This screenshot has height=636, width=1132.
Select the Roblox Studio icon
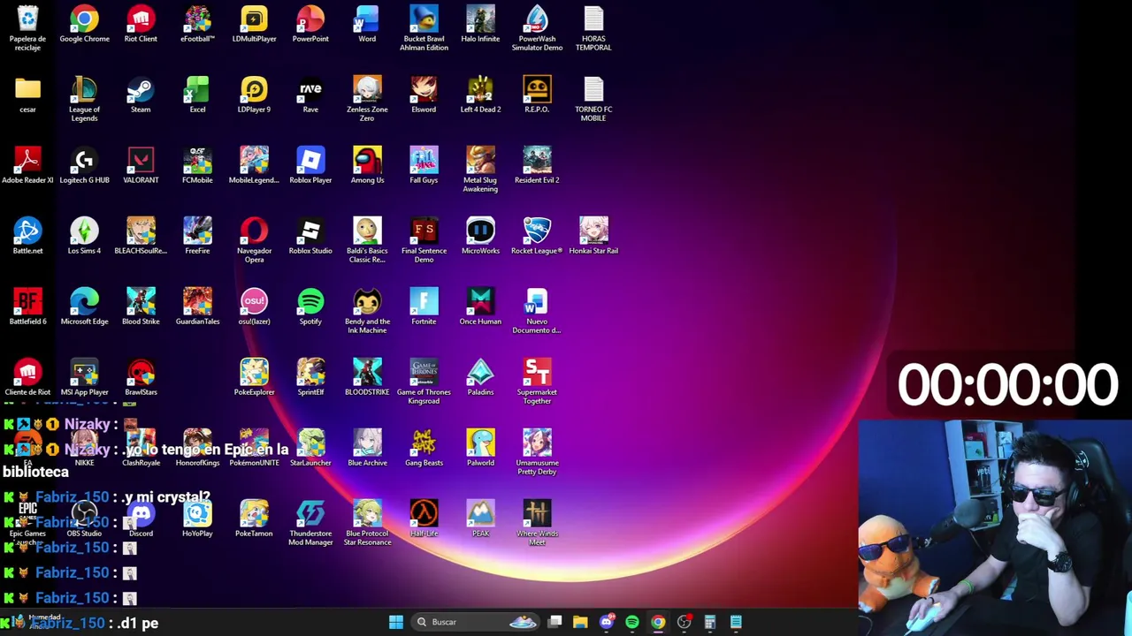tap(310, 237)
